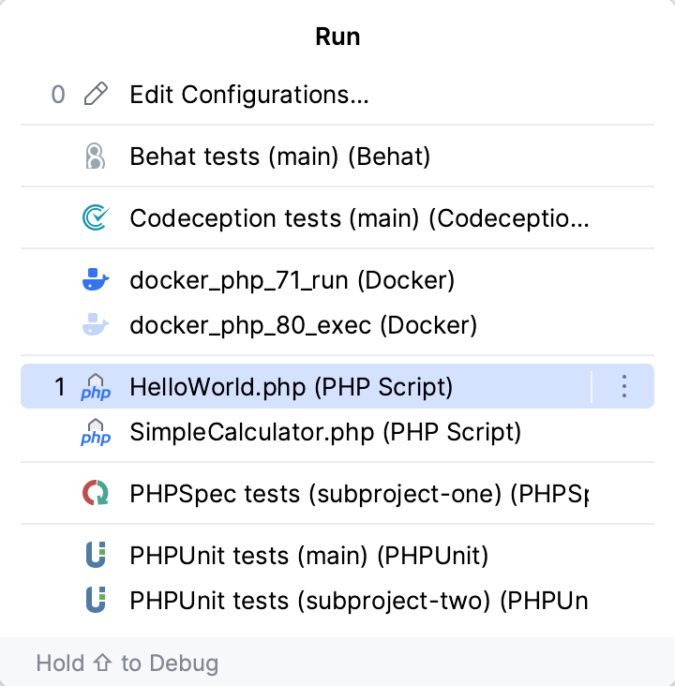Open the three-dot menu for HelloWorld.php
Image resolution: width=675 pixels, height=686 pixels.
624,386
